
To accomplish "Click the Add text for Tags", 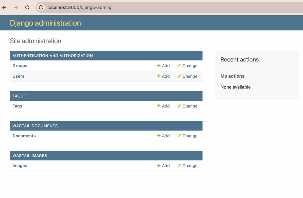I will 166,106.
